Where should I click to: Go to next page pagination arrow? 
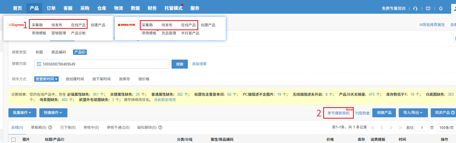click(391, 128)
